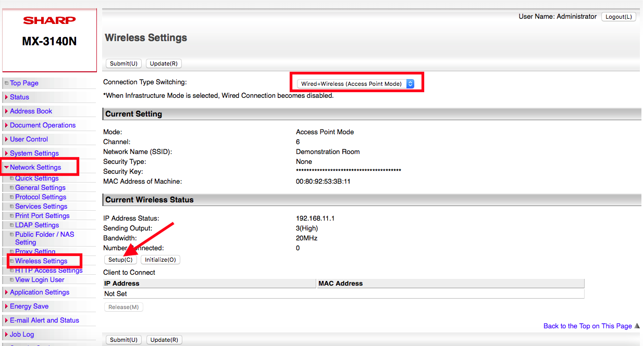Click the up-arrow icon beside Back to Top

pos(637,326)
